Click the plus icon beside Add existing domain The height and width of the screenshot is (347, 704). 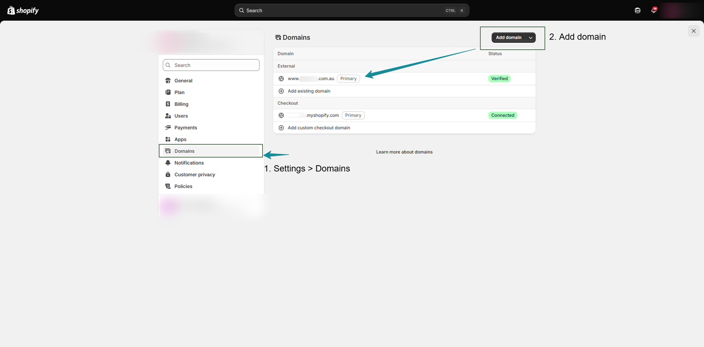tap(281, 91)
